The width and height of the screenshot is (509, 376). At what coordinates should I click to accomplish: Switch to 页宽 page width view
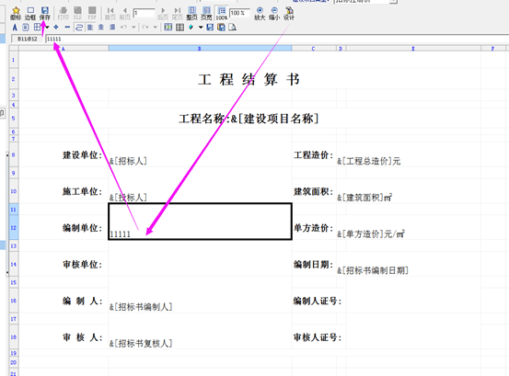click(x=206, y=14)
